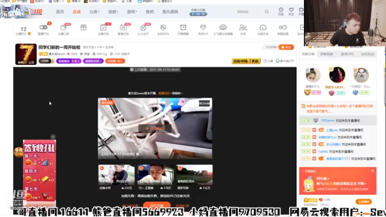Expand 小时榜 68 orange badge
This screenshot has width=386, height=217.
pyautogui.click(x=115, y=61)
